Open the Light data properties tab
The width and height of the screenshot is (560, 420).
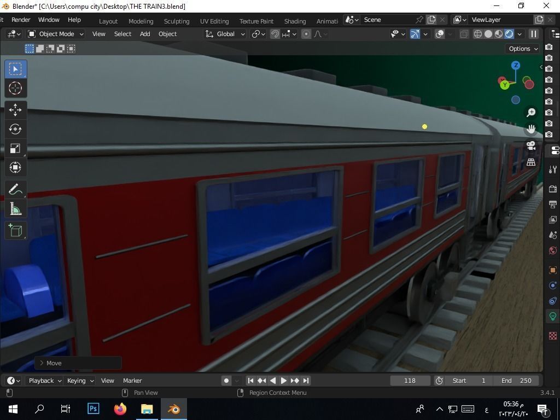[x=553, y=316]
